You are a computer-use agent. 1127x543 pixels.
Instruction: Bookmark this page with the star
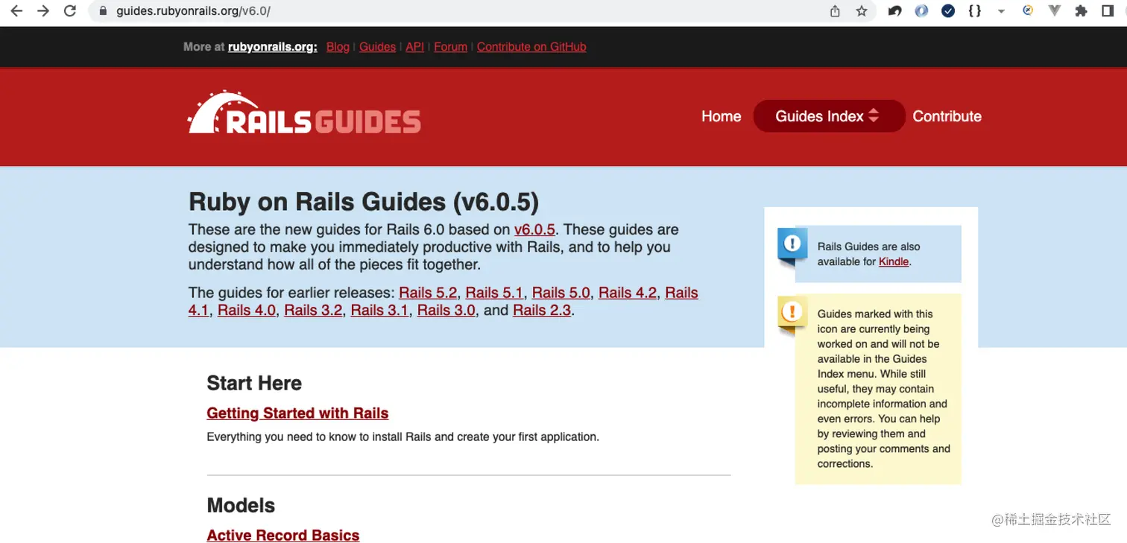pos(862,11)
